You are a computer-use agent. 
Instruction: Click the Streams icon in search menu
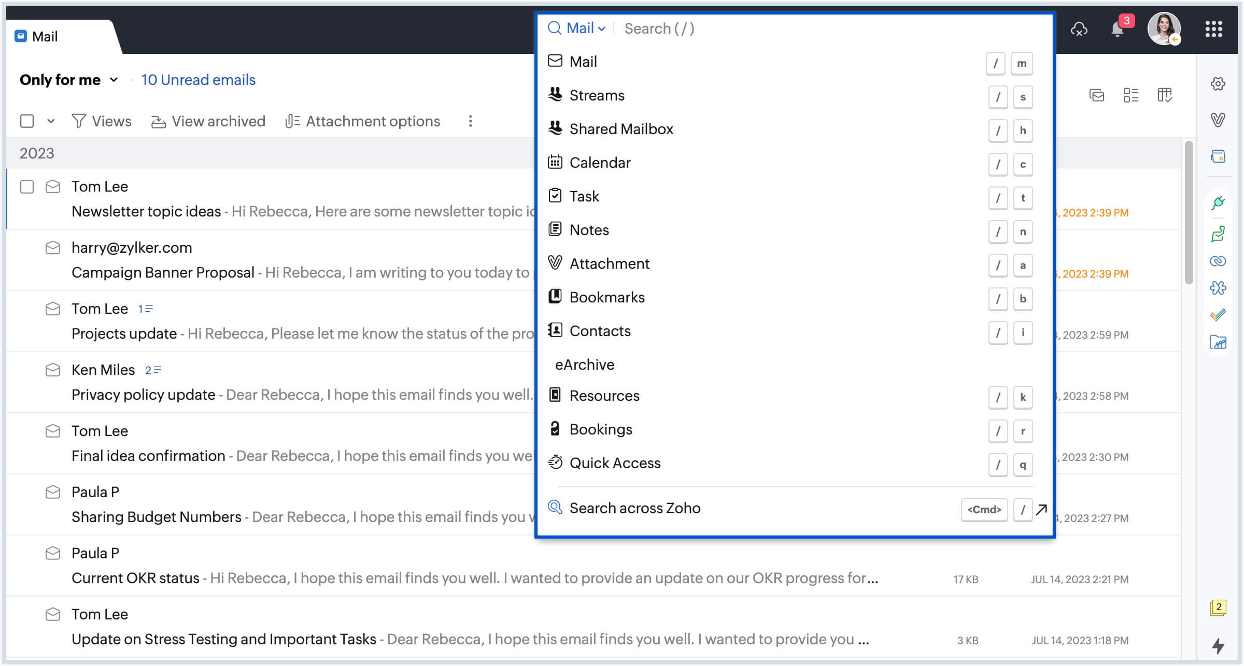click(x=555, y=95)
